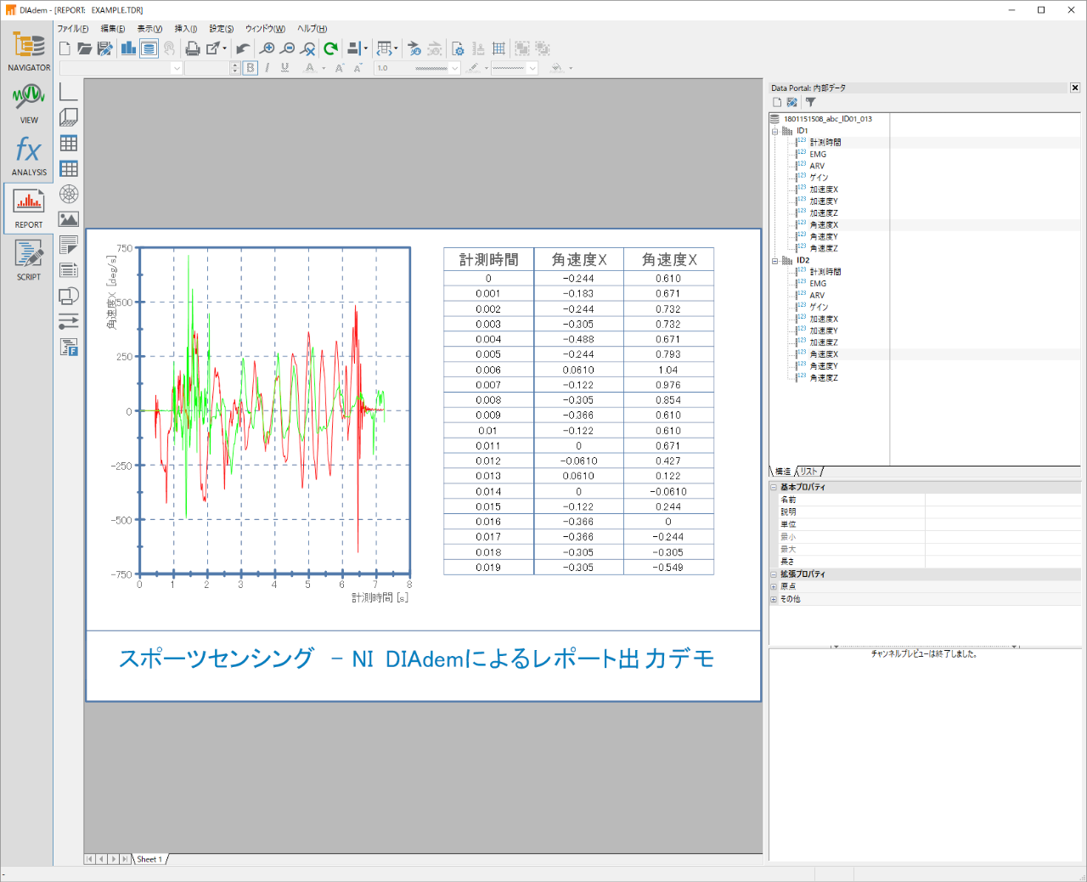Toggle underline formatting button

click(284, 68)
